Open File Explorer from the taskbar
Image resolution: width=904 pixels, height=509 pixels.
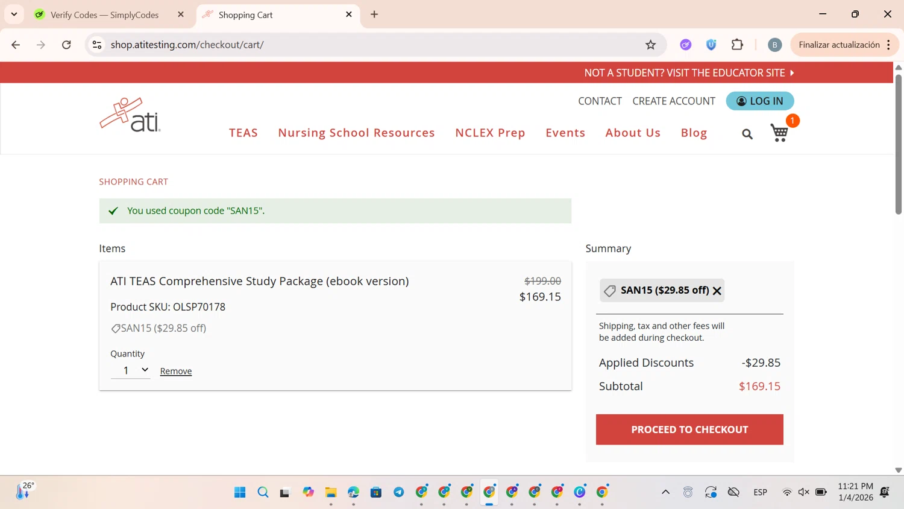[x=331, y=492]
